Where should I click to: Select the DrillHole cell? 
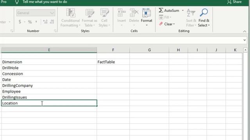(x=49, y=68)
